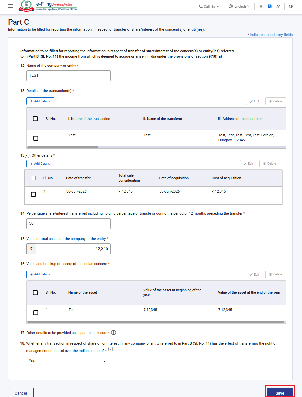
Task: Click Add Details for 13(xi) Other details
Action: 40,164
